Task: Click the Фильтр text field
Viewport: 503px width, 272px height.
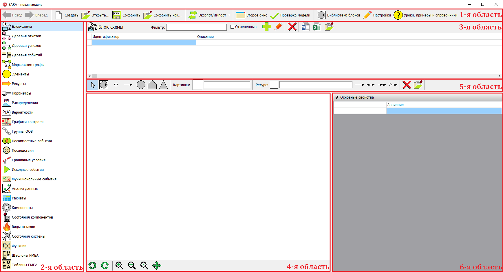Action: tap(196, 27)
